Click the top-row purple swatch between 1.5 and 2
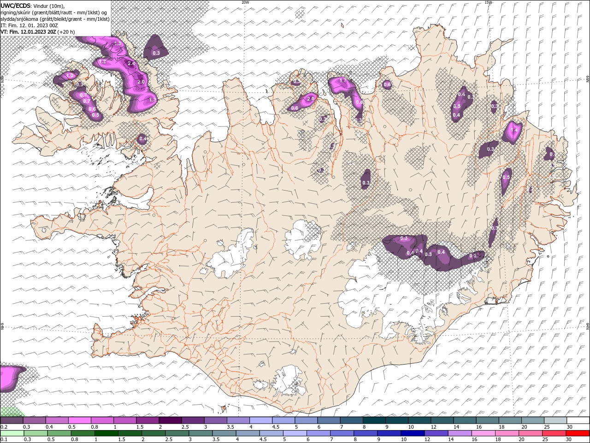Viewport: 590px width, 443px height. (x=147, y=420)
